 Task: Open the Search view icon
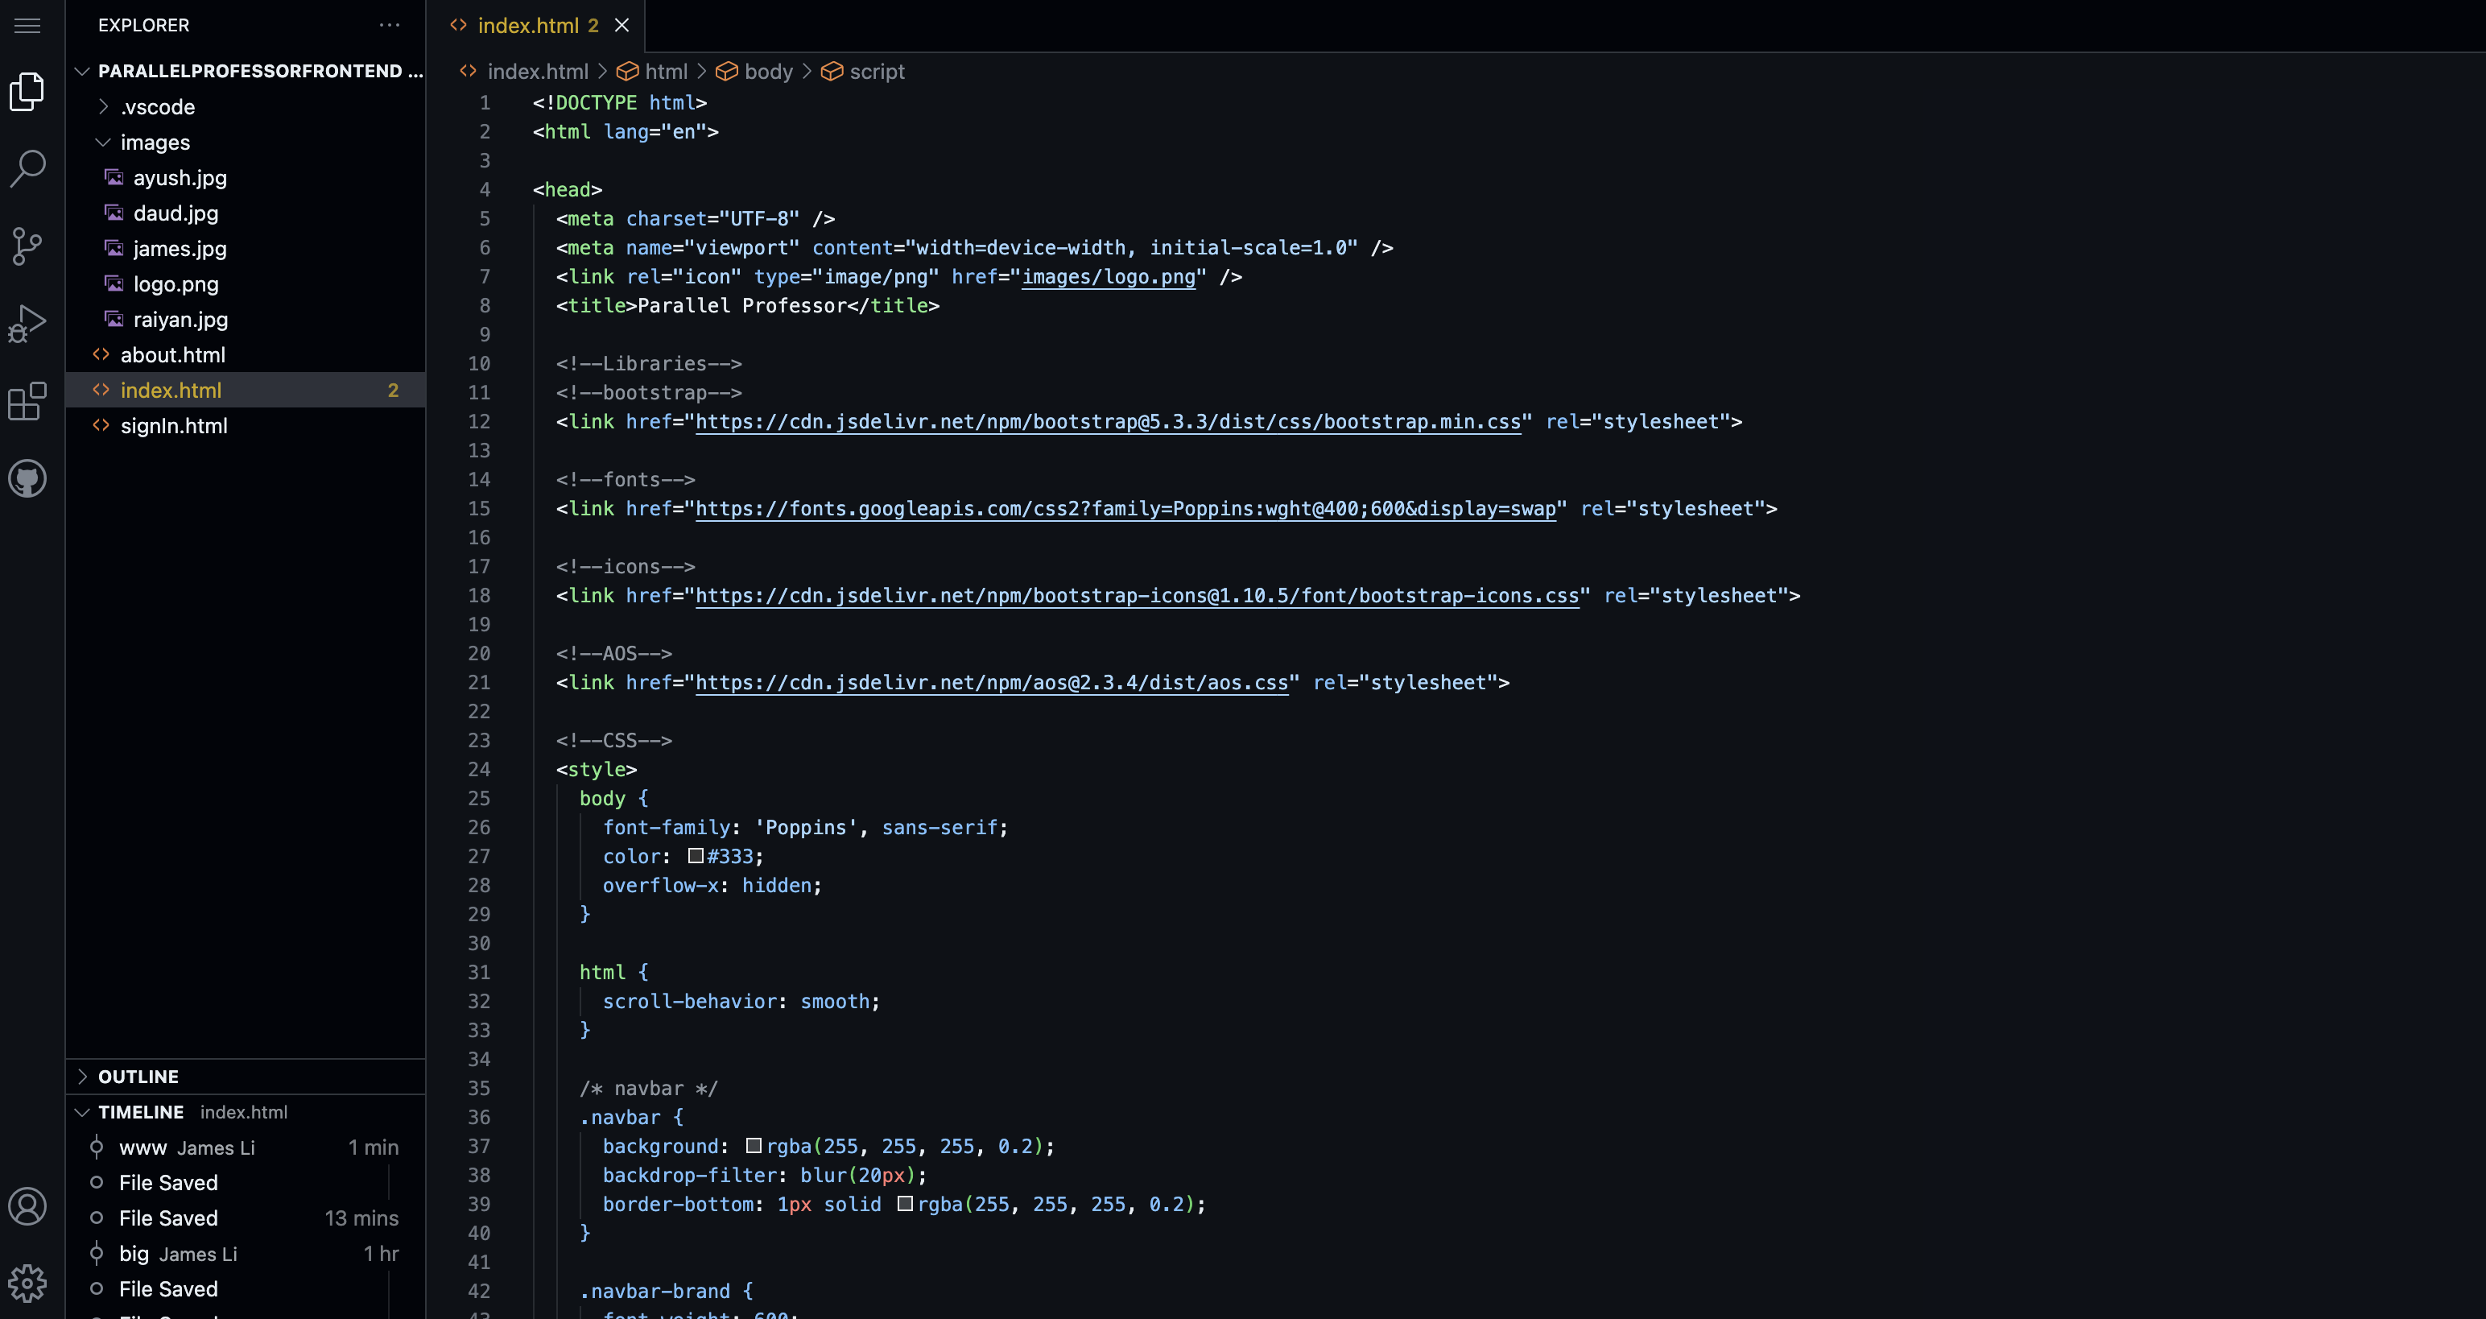pos(27,168)
